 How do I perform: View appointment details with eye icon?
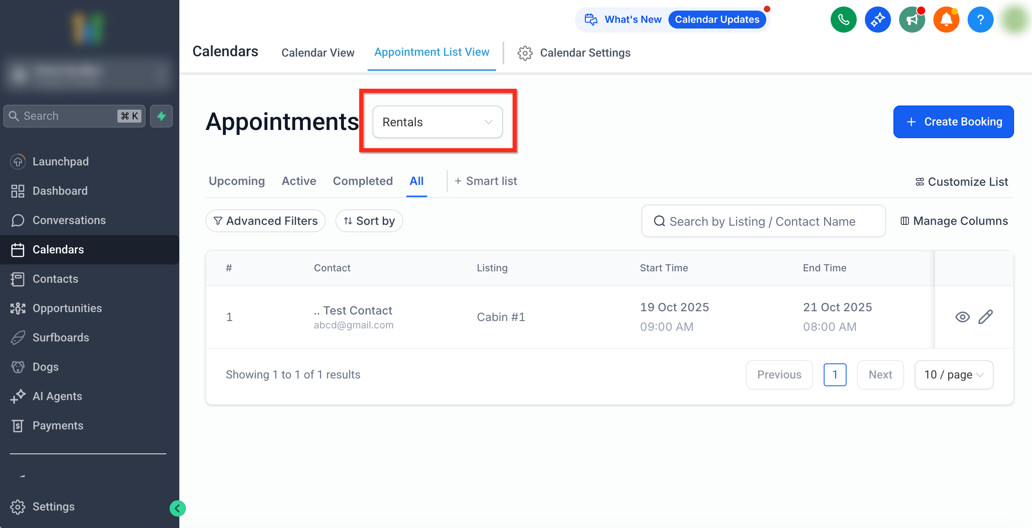pos(962,317)
